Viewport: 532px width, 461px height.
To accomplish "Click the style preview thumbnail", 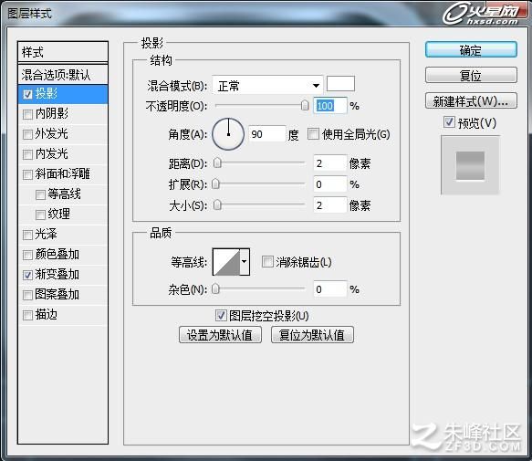I will tap(470, 165).
